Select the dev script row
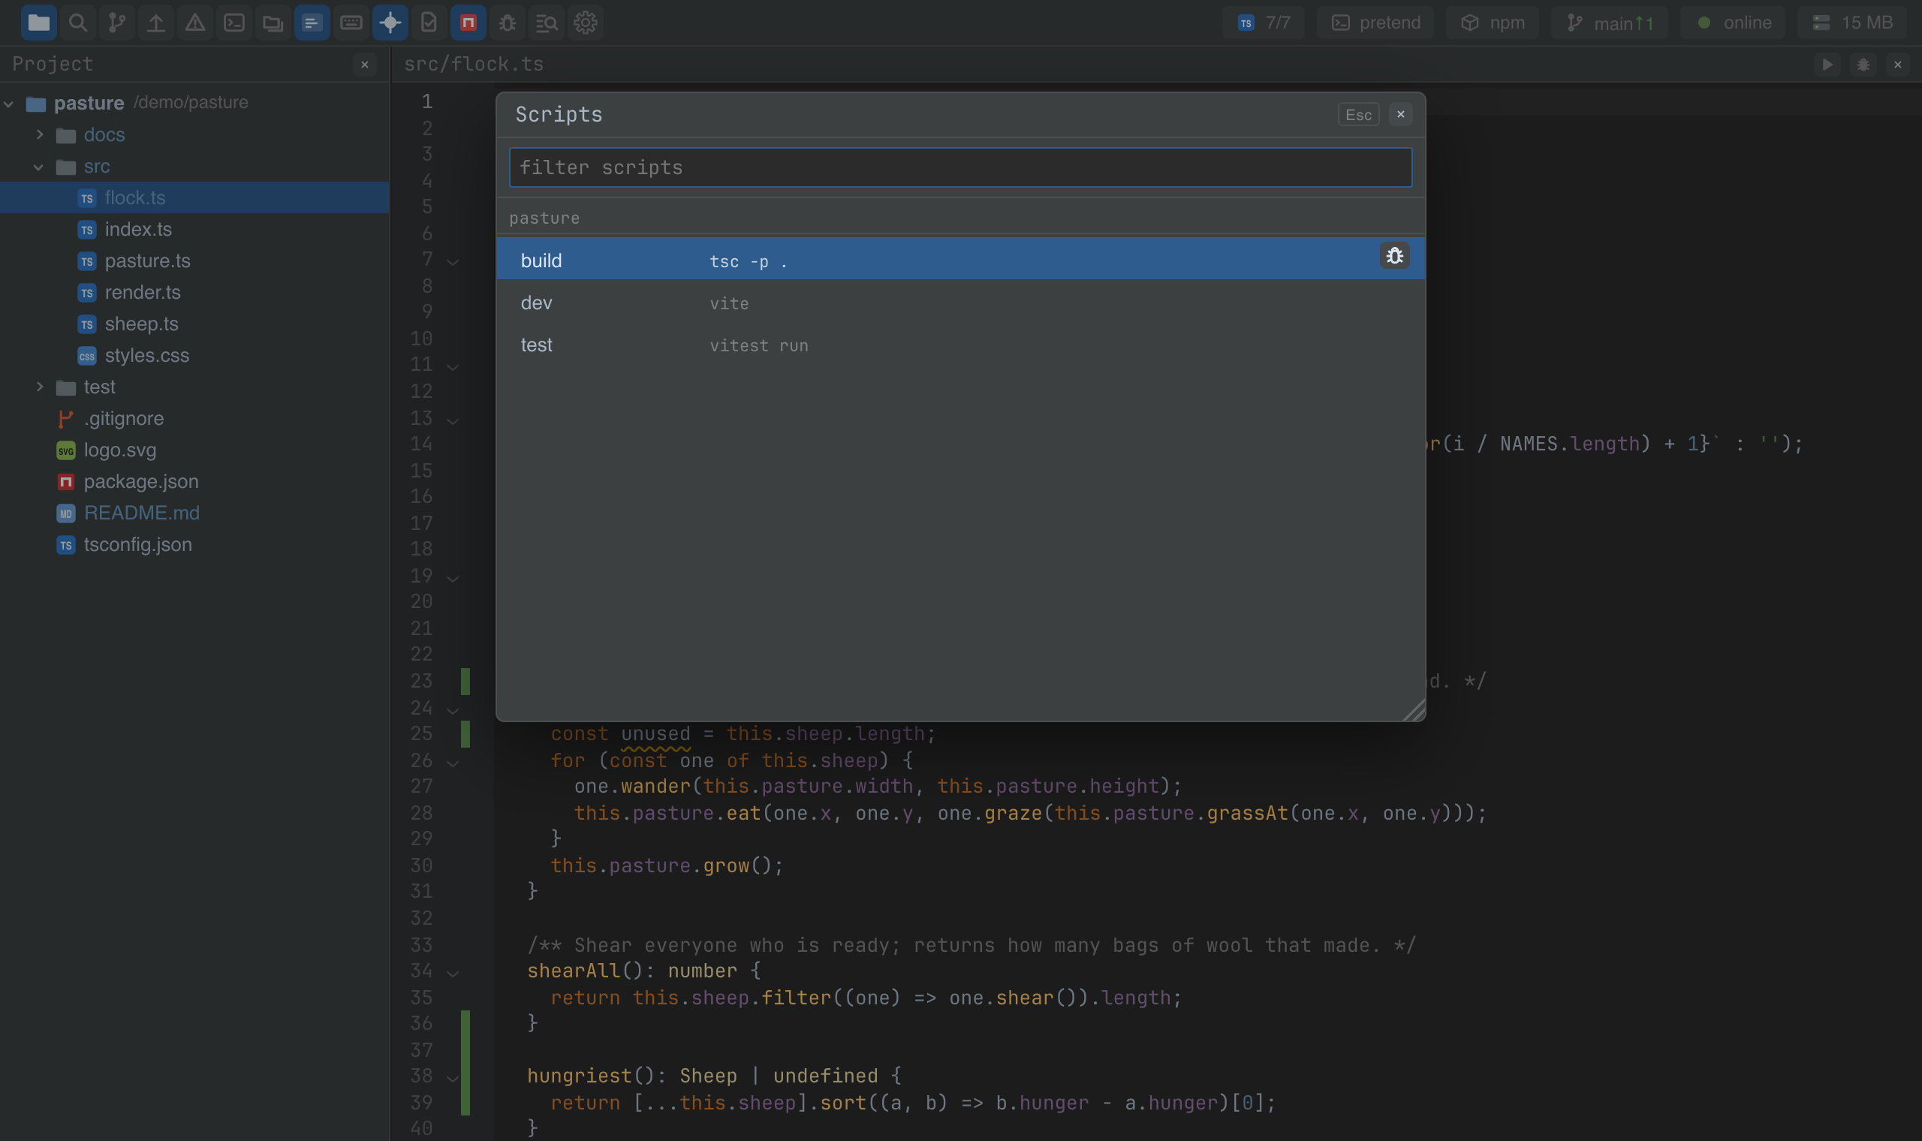Viewport: 1922px width, 1141px height. tap(961, 303)
